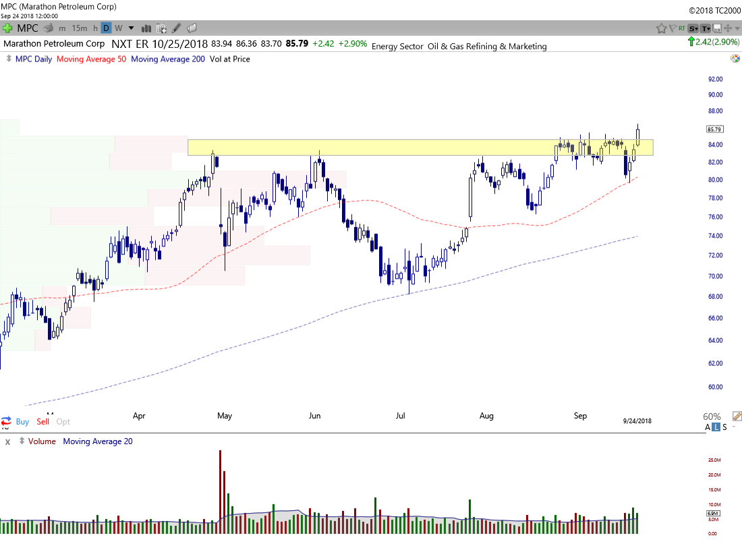Open the S dropdown in the top toolbar
The image size is (742, 540).
(693, 29)
